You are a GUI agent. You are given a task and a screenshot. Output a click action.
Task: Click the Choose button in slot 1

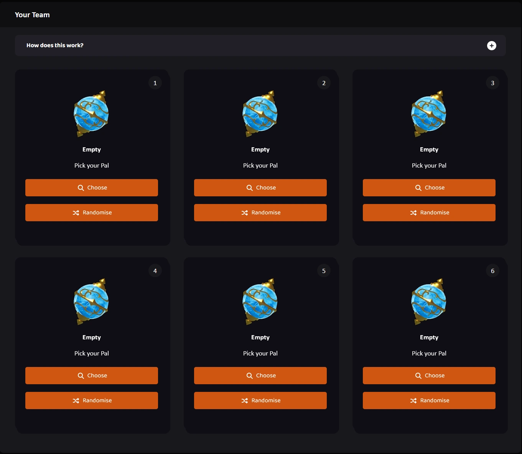(x=92, y=188)
